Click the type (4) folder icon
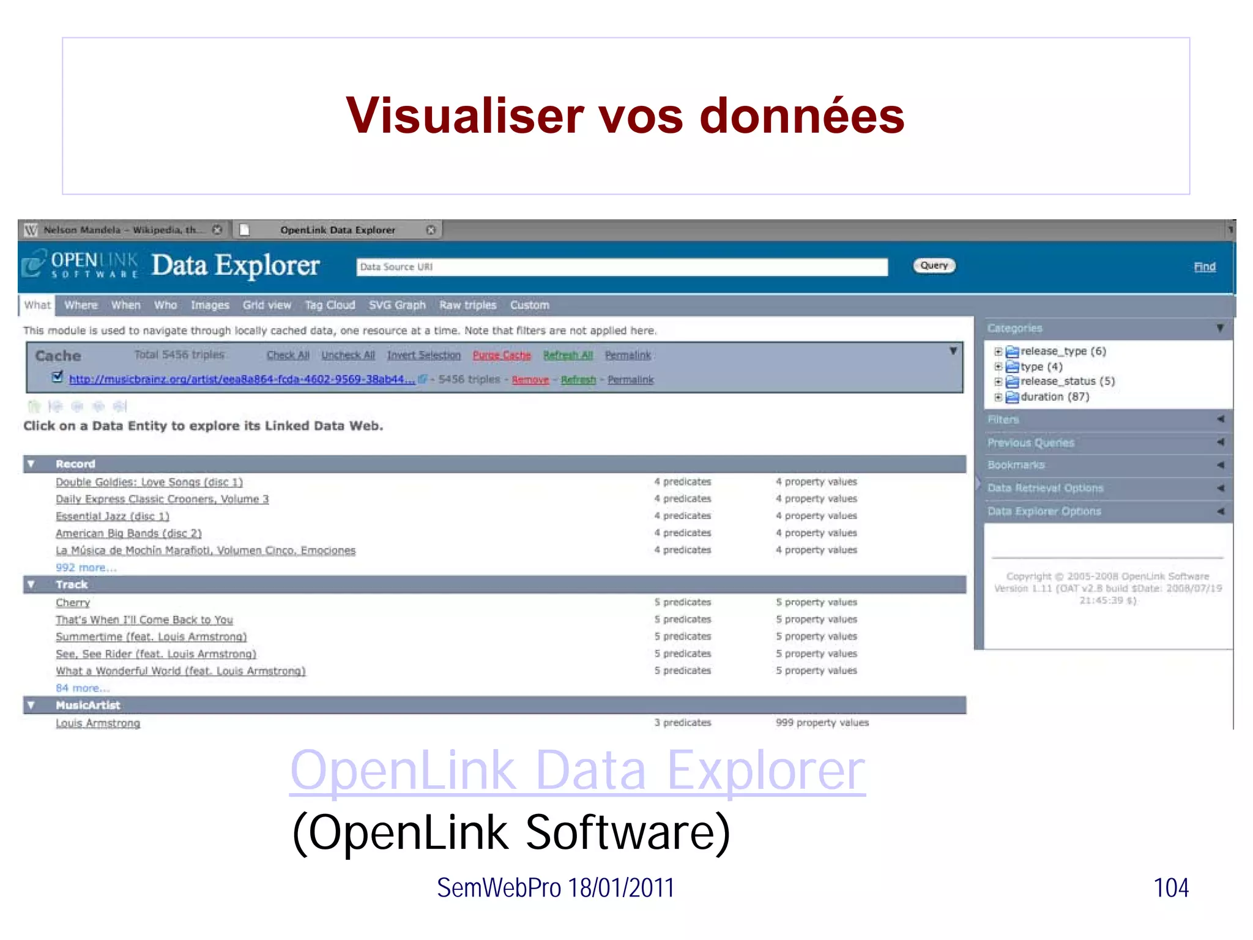Image resolution: width=1253 pixels, height=940 pixels. [x=1012, y=367]
